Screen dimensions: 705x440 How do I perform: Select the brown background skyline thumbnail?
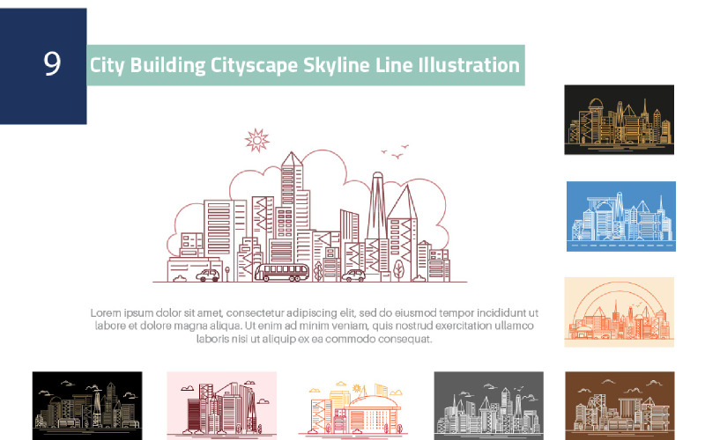pos(620,406)
